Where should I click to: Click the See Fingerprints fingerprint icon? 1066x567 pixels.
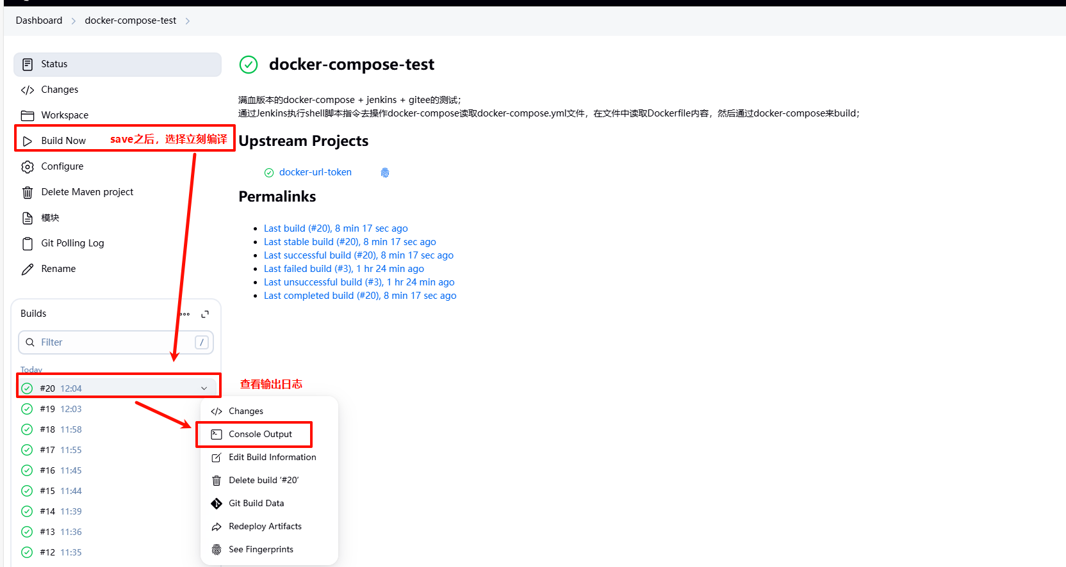pos(217,550)
